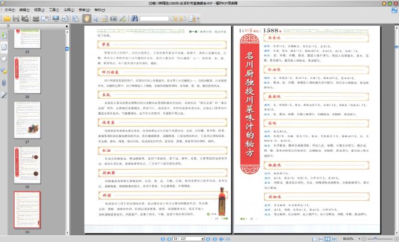Image resolution: width=399 pixels, height=242 pixels.
Task: Select page 18 thumbnail
Action: (27, 165)
